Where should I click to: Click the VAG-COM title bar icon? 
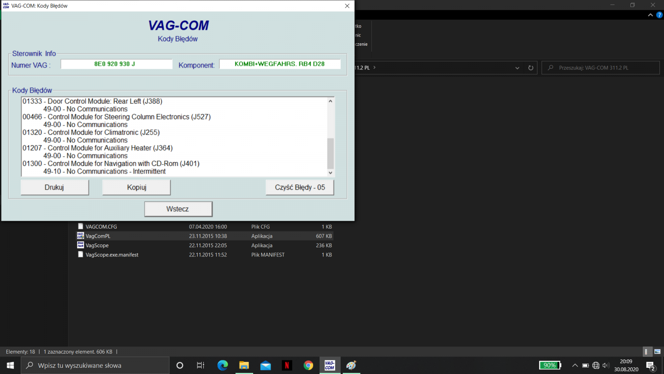(x=6, y=6)
